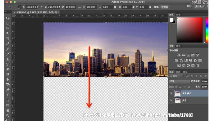Toggle type layer filter in Layers panel
This screenshot has height=121, width=210.
pyautogui.click(x=196, y=76)
